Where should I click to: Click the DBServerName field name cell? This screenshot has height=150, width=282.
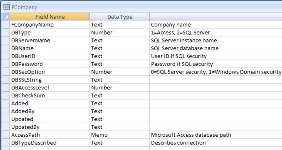[x=50, y=40]
